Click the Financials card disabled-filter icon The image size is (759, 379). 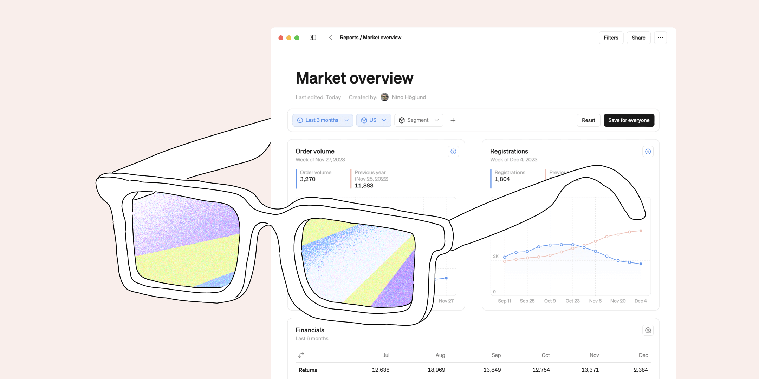click(x=648, y=330)
